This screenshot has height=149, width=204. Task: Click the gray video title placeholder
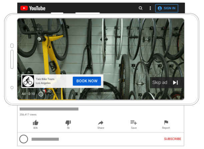pos(49,109)
